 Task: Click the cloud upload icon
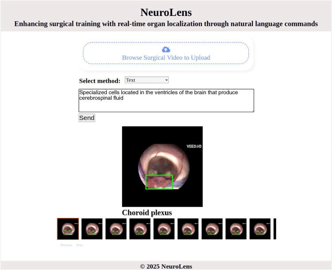[x=166, y=49]
